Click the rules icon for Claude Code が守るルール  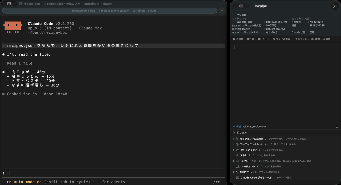(237, 178)
